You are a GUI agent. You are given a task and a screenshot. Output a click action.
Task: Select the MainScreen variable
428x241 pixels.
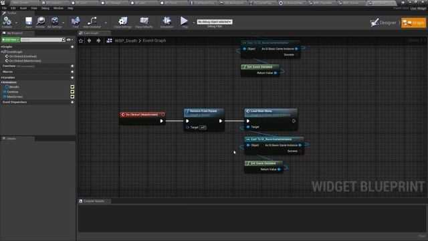coord(15,96)
